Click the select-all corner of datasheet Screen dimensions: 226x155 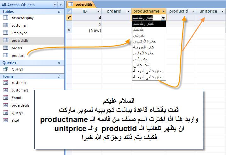click(69, 11)
